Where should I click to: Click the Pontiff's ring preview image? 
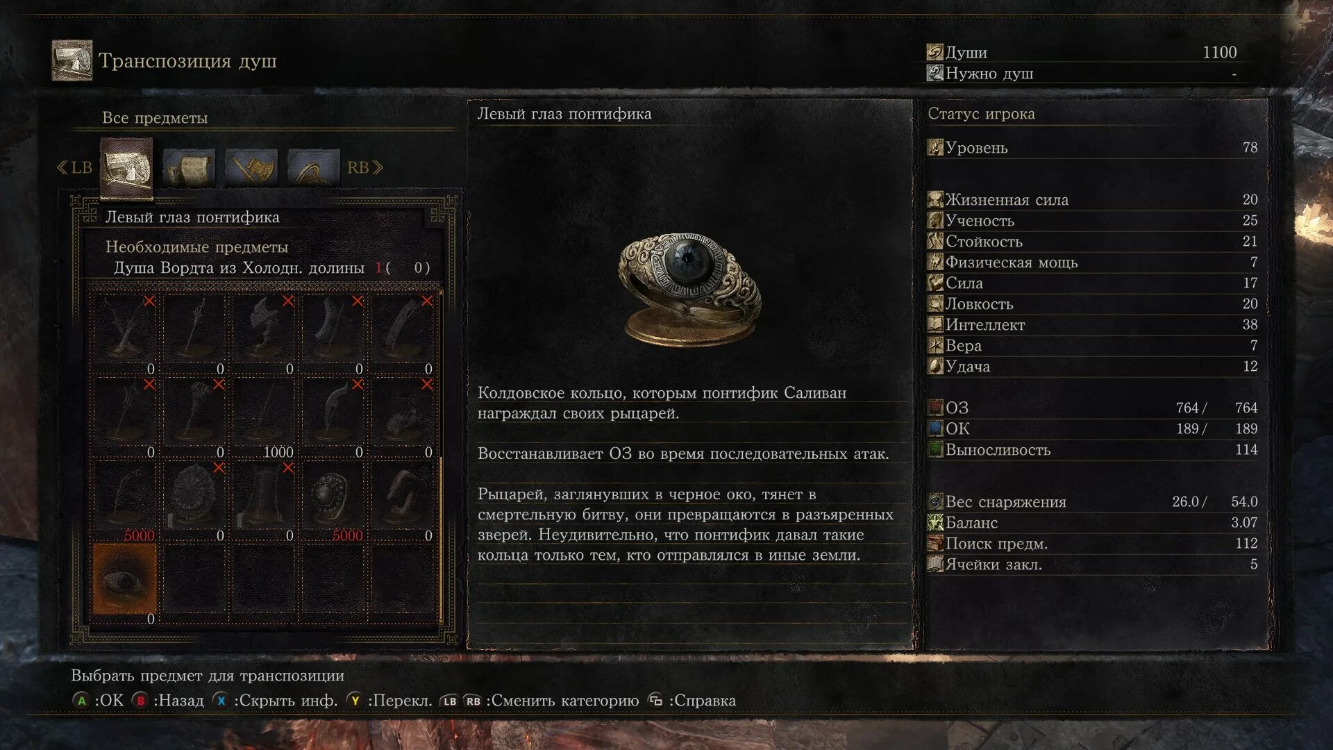pos(689,289)
